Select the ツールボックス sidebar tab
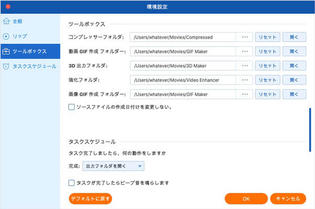 pos(30,51)
